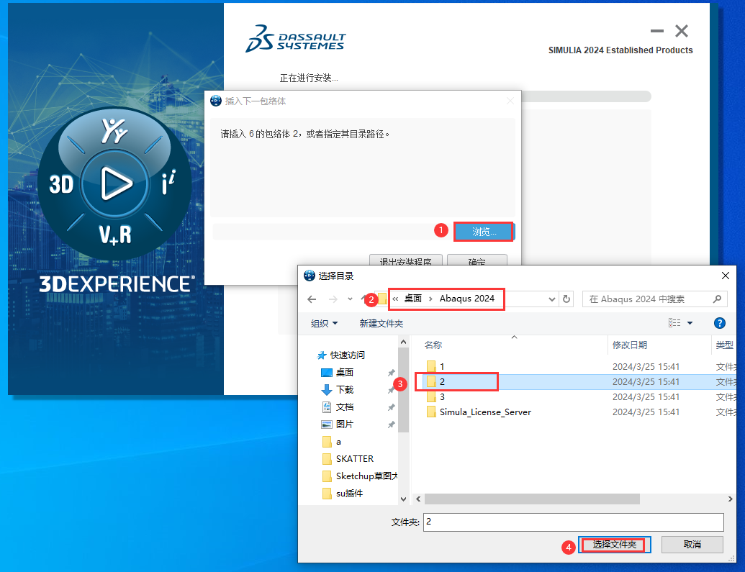Open help with the question mark icon
The height and width of the screenshot is (572, 745).
coord(719,323)
